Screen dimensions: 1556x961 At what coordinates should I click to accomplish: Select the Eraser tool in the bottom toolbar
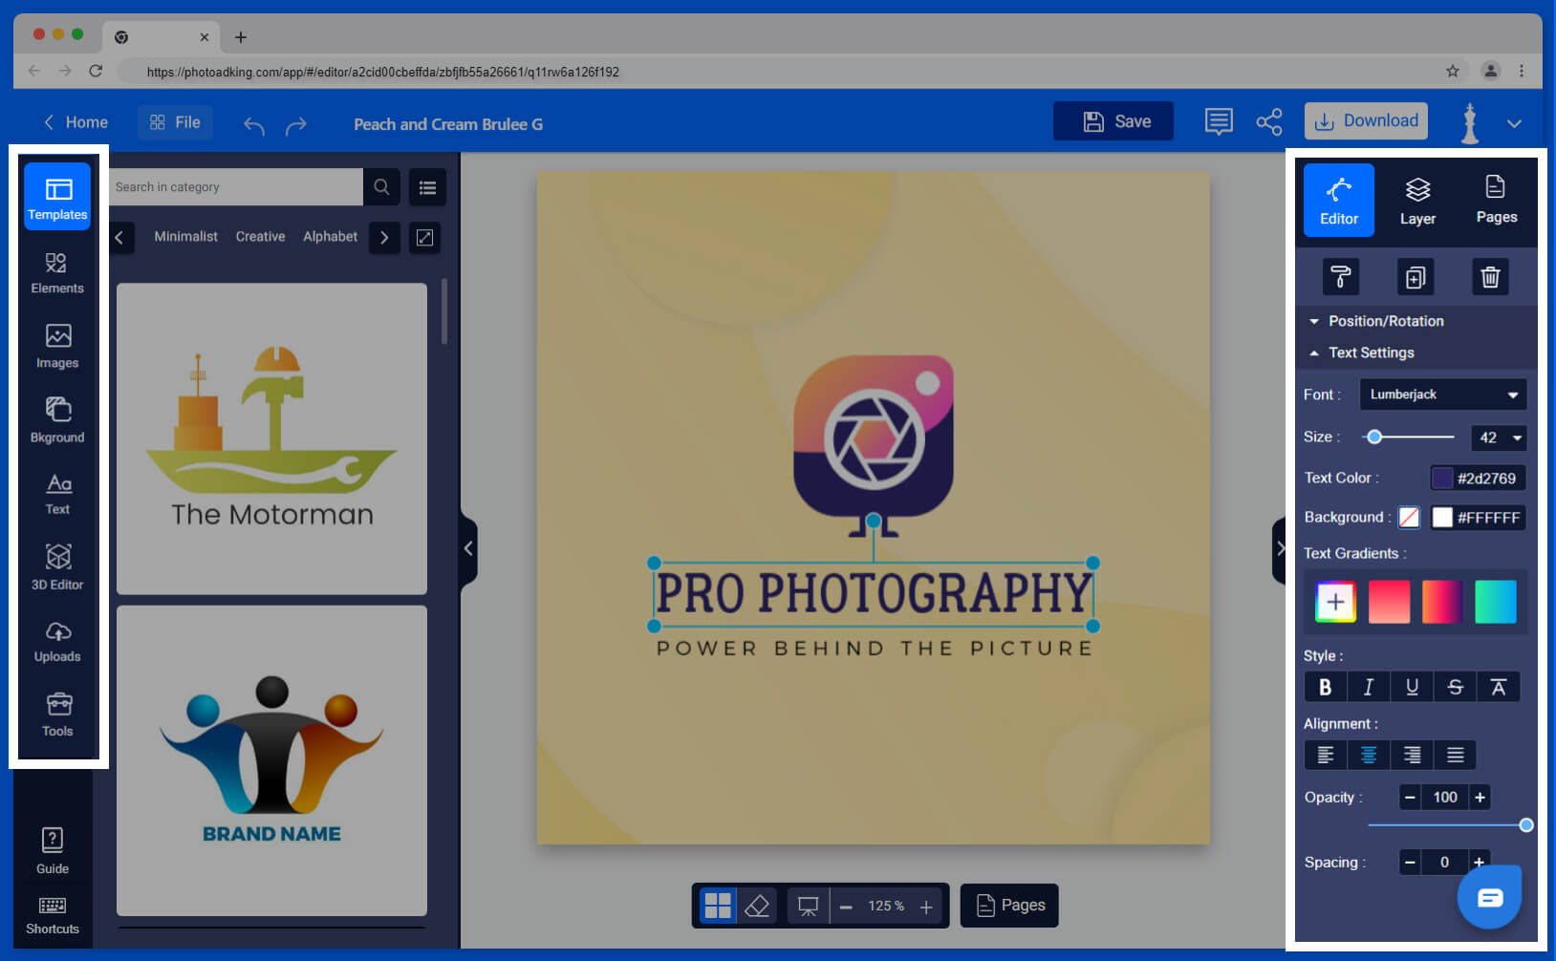[757, 906]
